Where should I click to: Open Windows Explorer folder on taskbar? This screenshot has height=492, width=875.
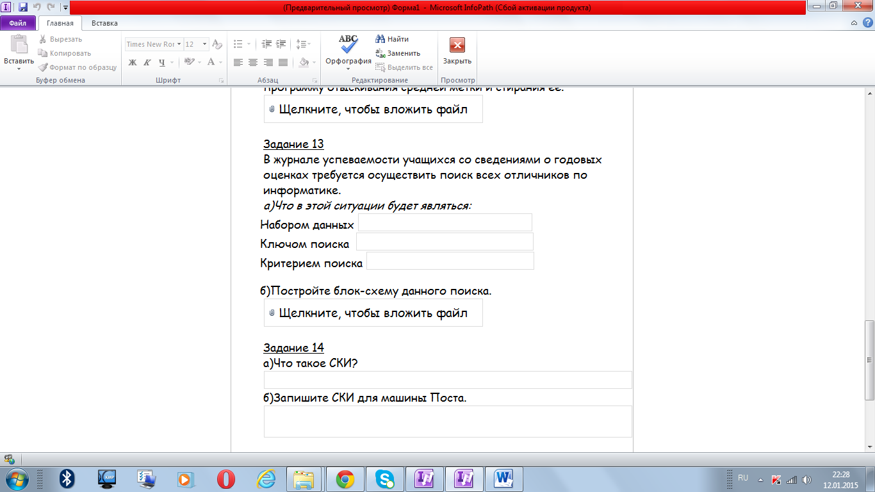[303, 479]
